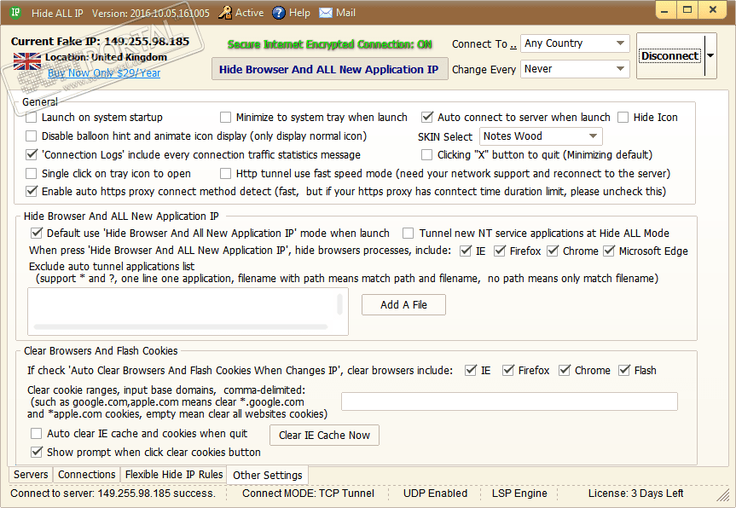
Task: Click Connect to server success status text
Action: 113,494
